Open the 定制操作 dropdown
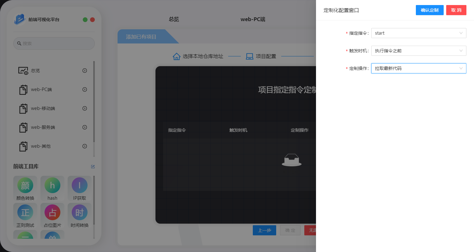This screenshot has width=474, height=252. 419,68
